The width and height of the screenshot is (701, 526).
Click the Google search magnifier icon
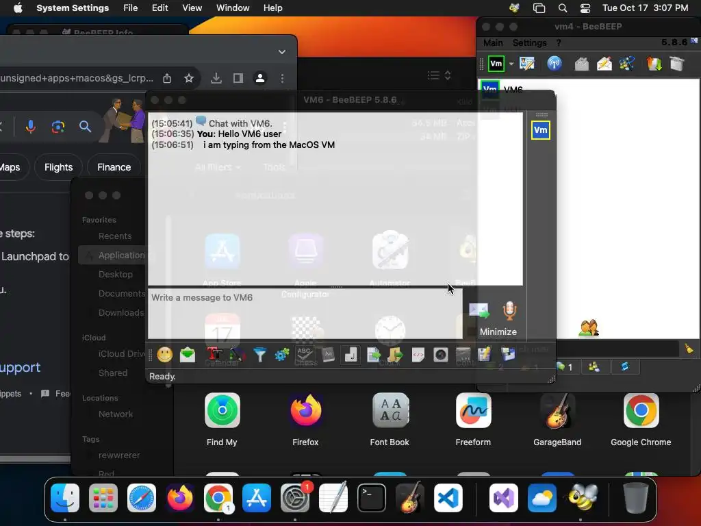point(85,127)
